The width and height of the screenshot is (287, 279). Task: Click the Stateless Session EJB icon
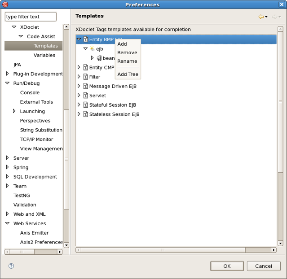(x=85, y=114)
